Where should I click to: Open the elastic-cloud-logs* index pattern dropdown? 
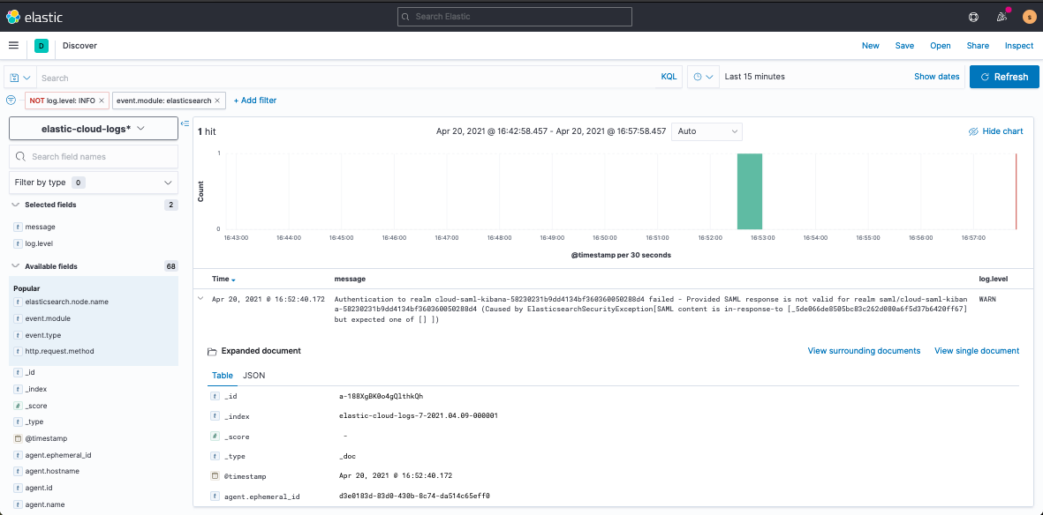[93, 129]
